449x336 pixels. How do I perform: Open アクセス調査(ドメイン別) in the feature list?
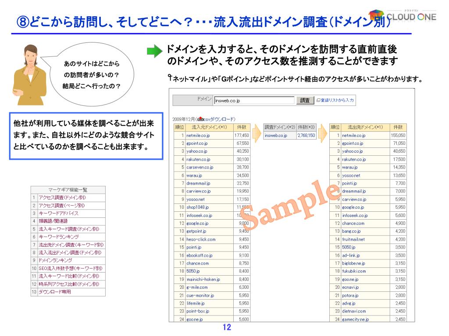pos(62,197)
